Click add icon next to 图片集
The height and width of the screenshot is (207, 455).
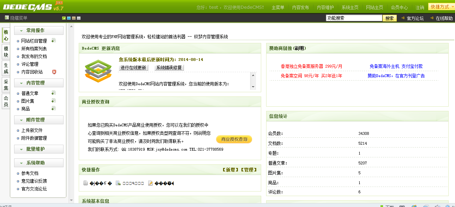pyautogui.click(x=54, y=101)
